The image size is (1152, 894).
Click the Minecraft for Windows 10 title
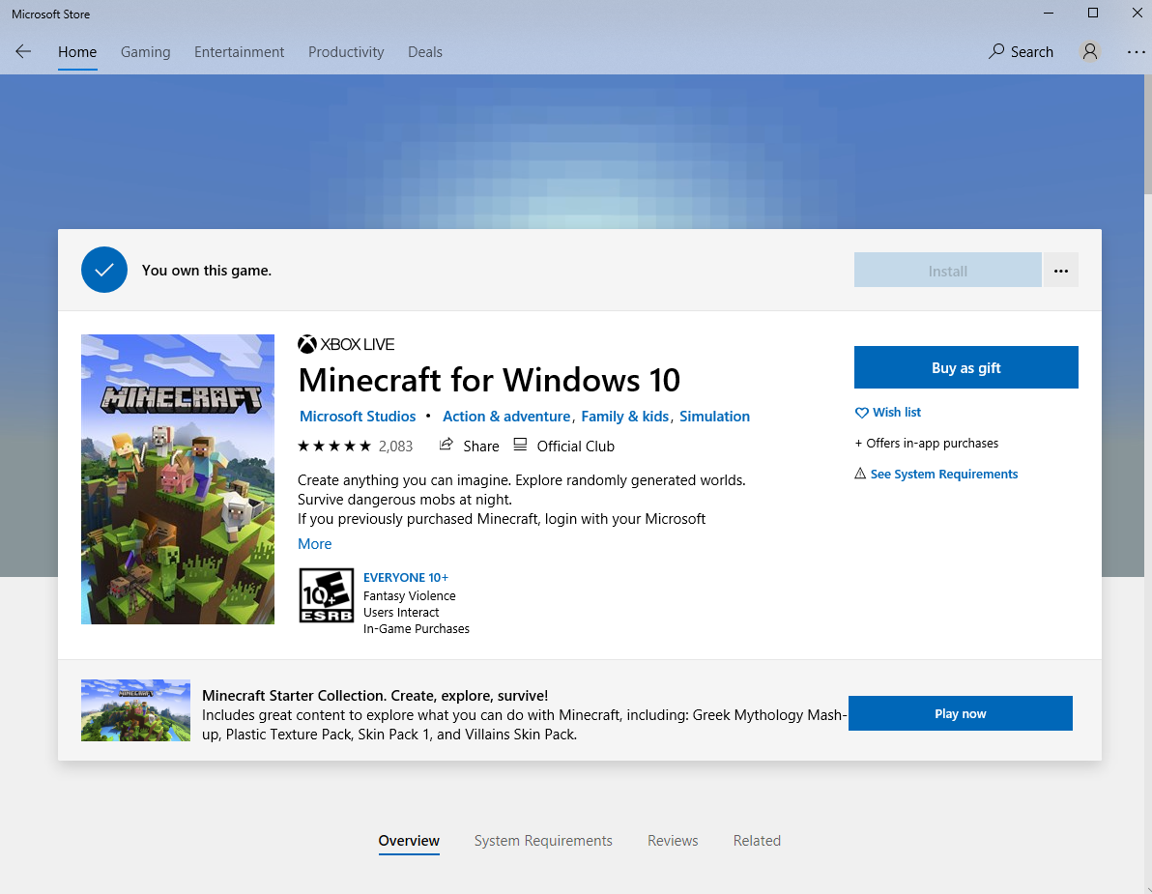click(489, 380)
